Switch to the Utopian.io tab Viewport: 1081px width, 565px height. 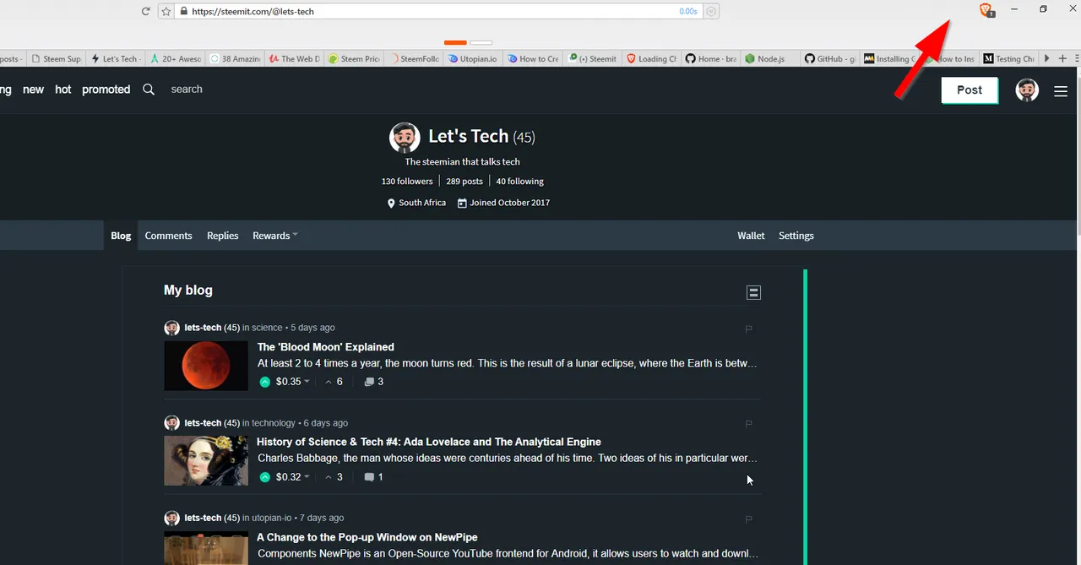(x=473, y=59)
